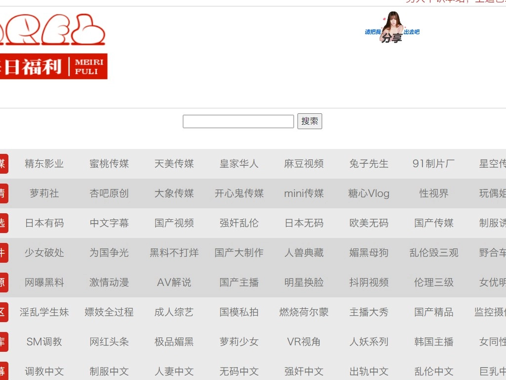Open the 91制片厂 category
The height and width of the screenshot is (380, 506).
pos(434,164)
